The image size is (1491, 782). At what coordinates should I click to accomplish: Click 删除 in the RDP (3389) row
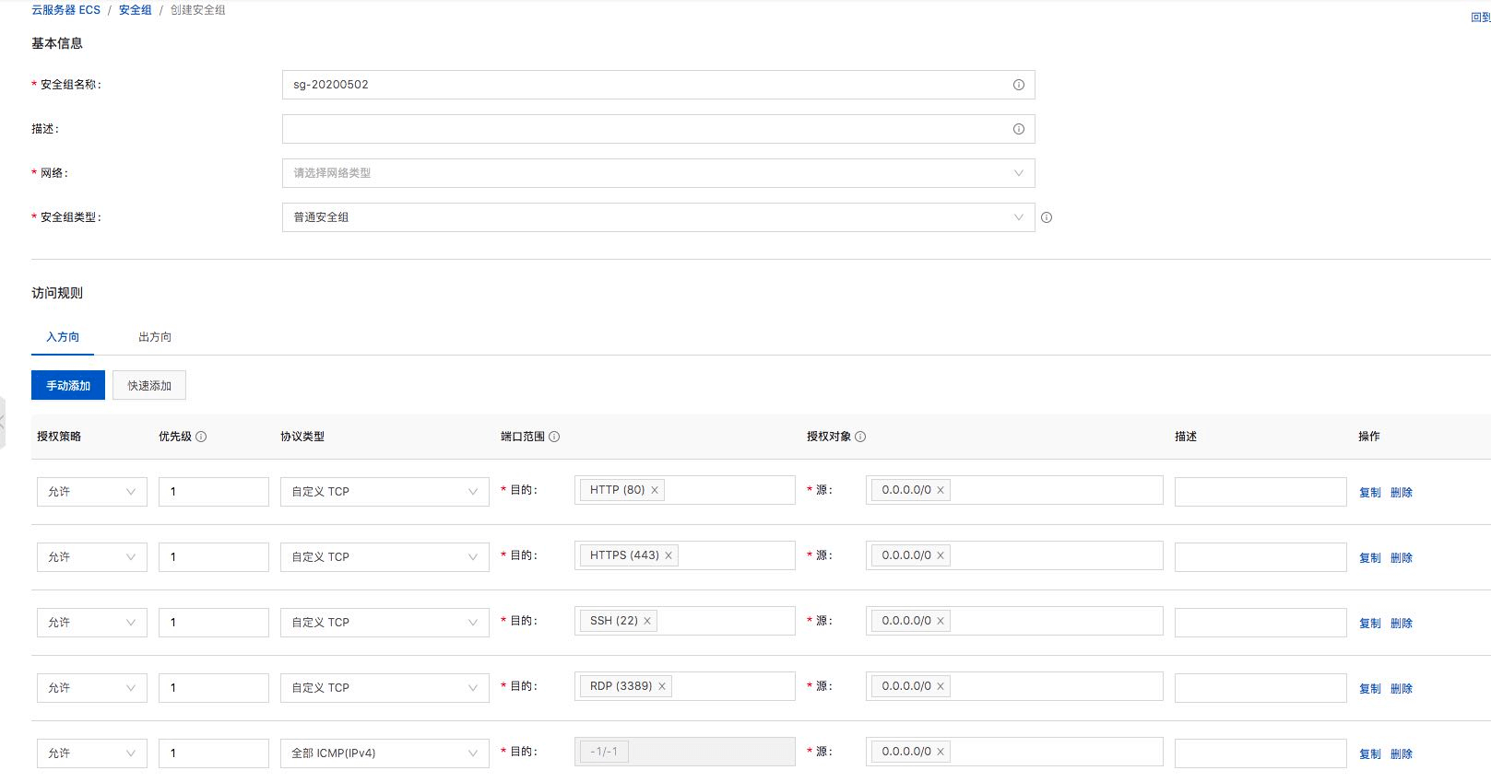click(1402, 689)
